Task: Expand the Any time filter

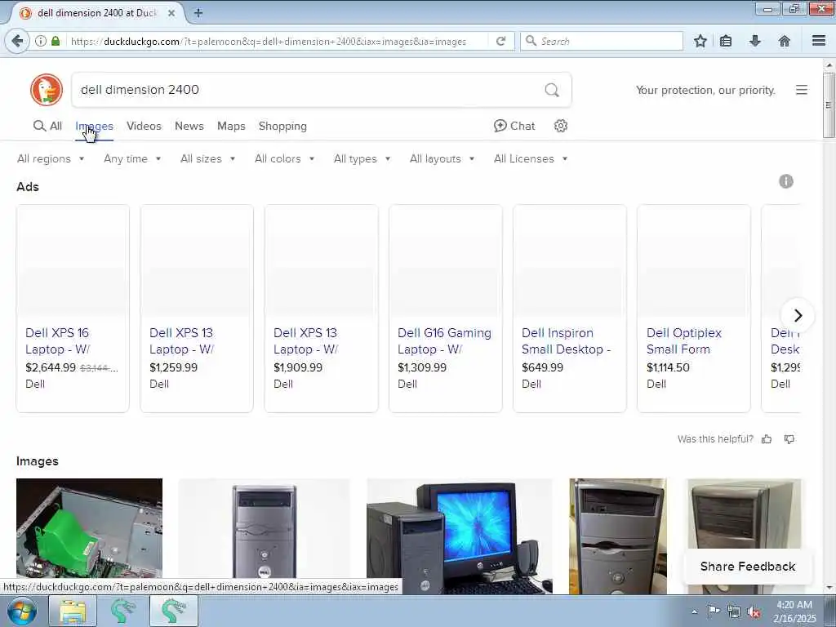Action: 132,159
